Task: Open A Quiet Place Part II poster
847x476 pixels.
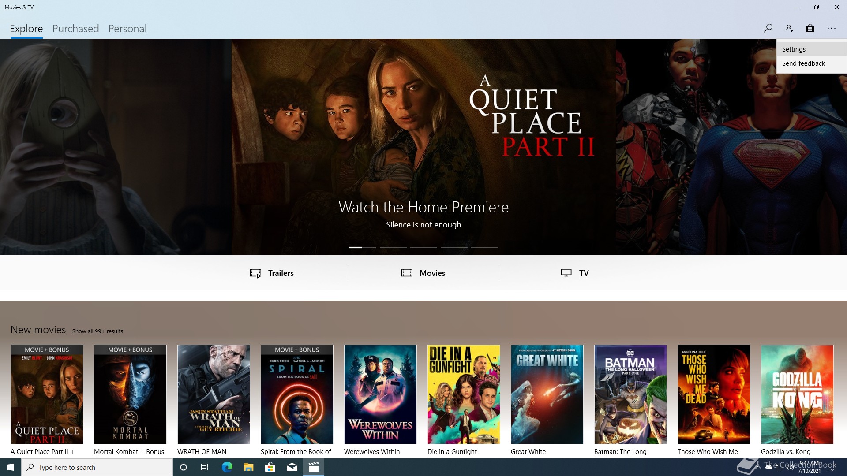Action: coord(47,394)
